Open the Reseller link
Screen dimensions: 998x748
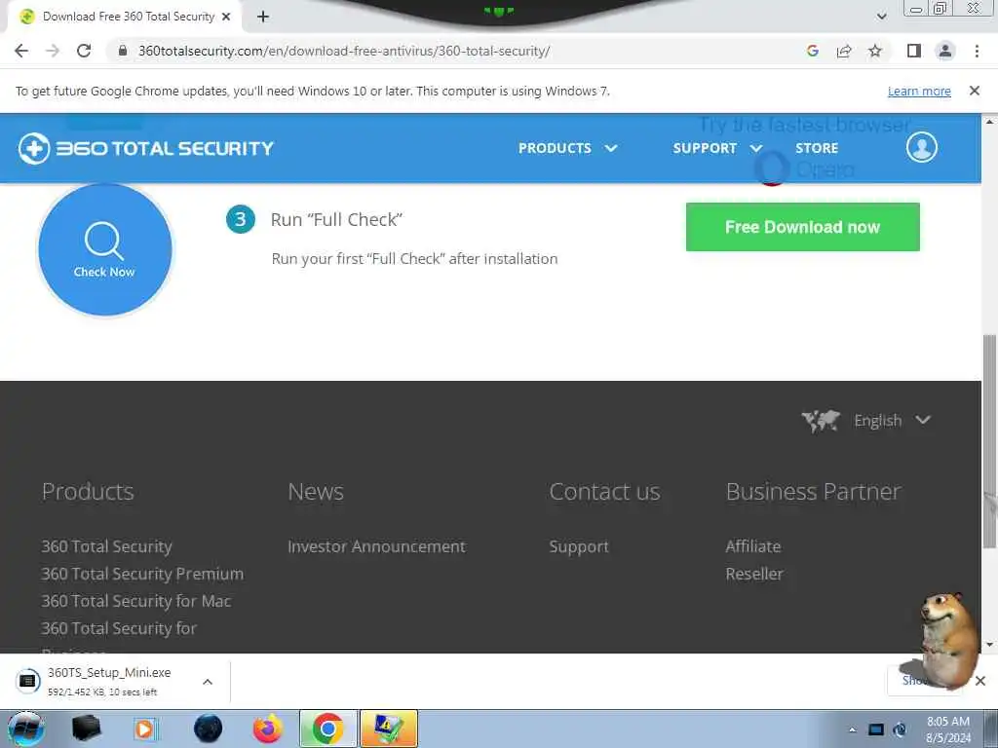tap(754, 574)
